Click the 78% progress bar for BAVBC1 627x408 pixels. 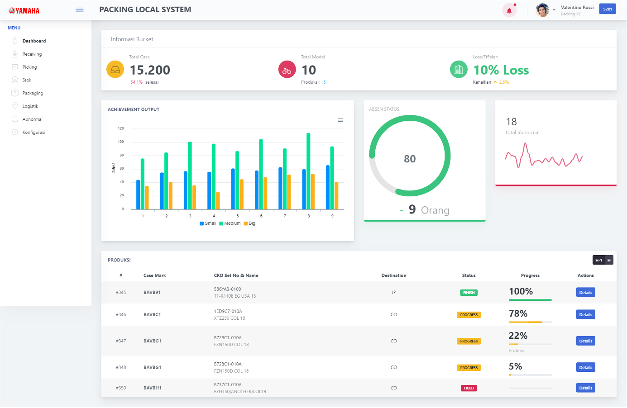tap(530, 322)
